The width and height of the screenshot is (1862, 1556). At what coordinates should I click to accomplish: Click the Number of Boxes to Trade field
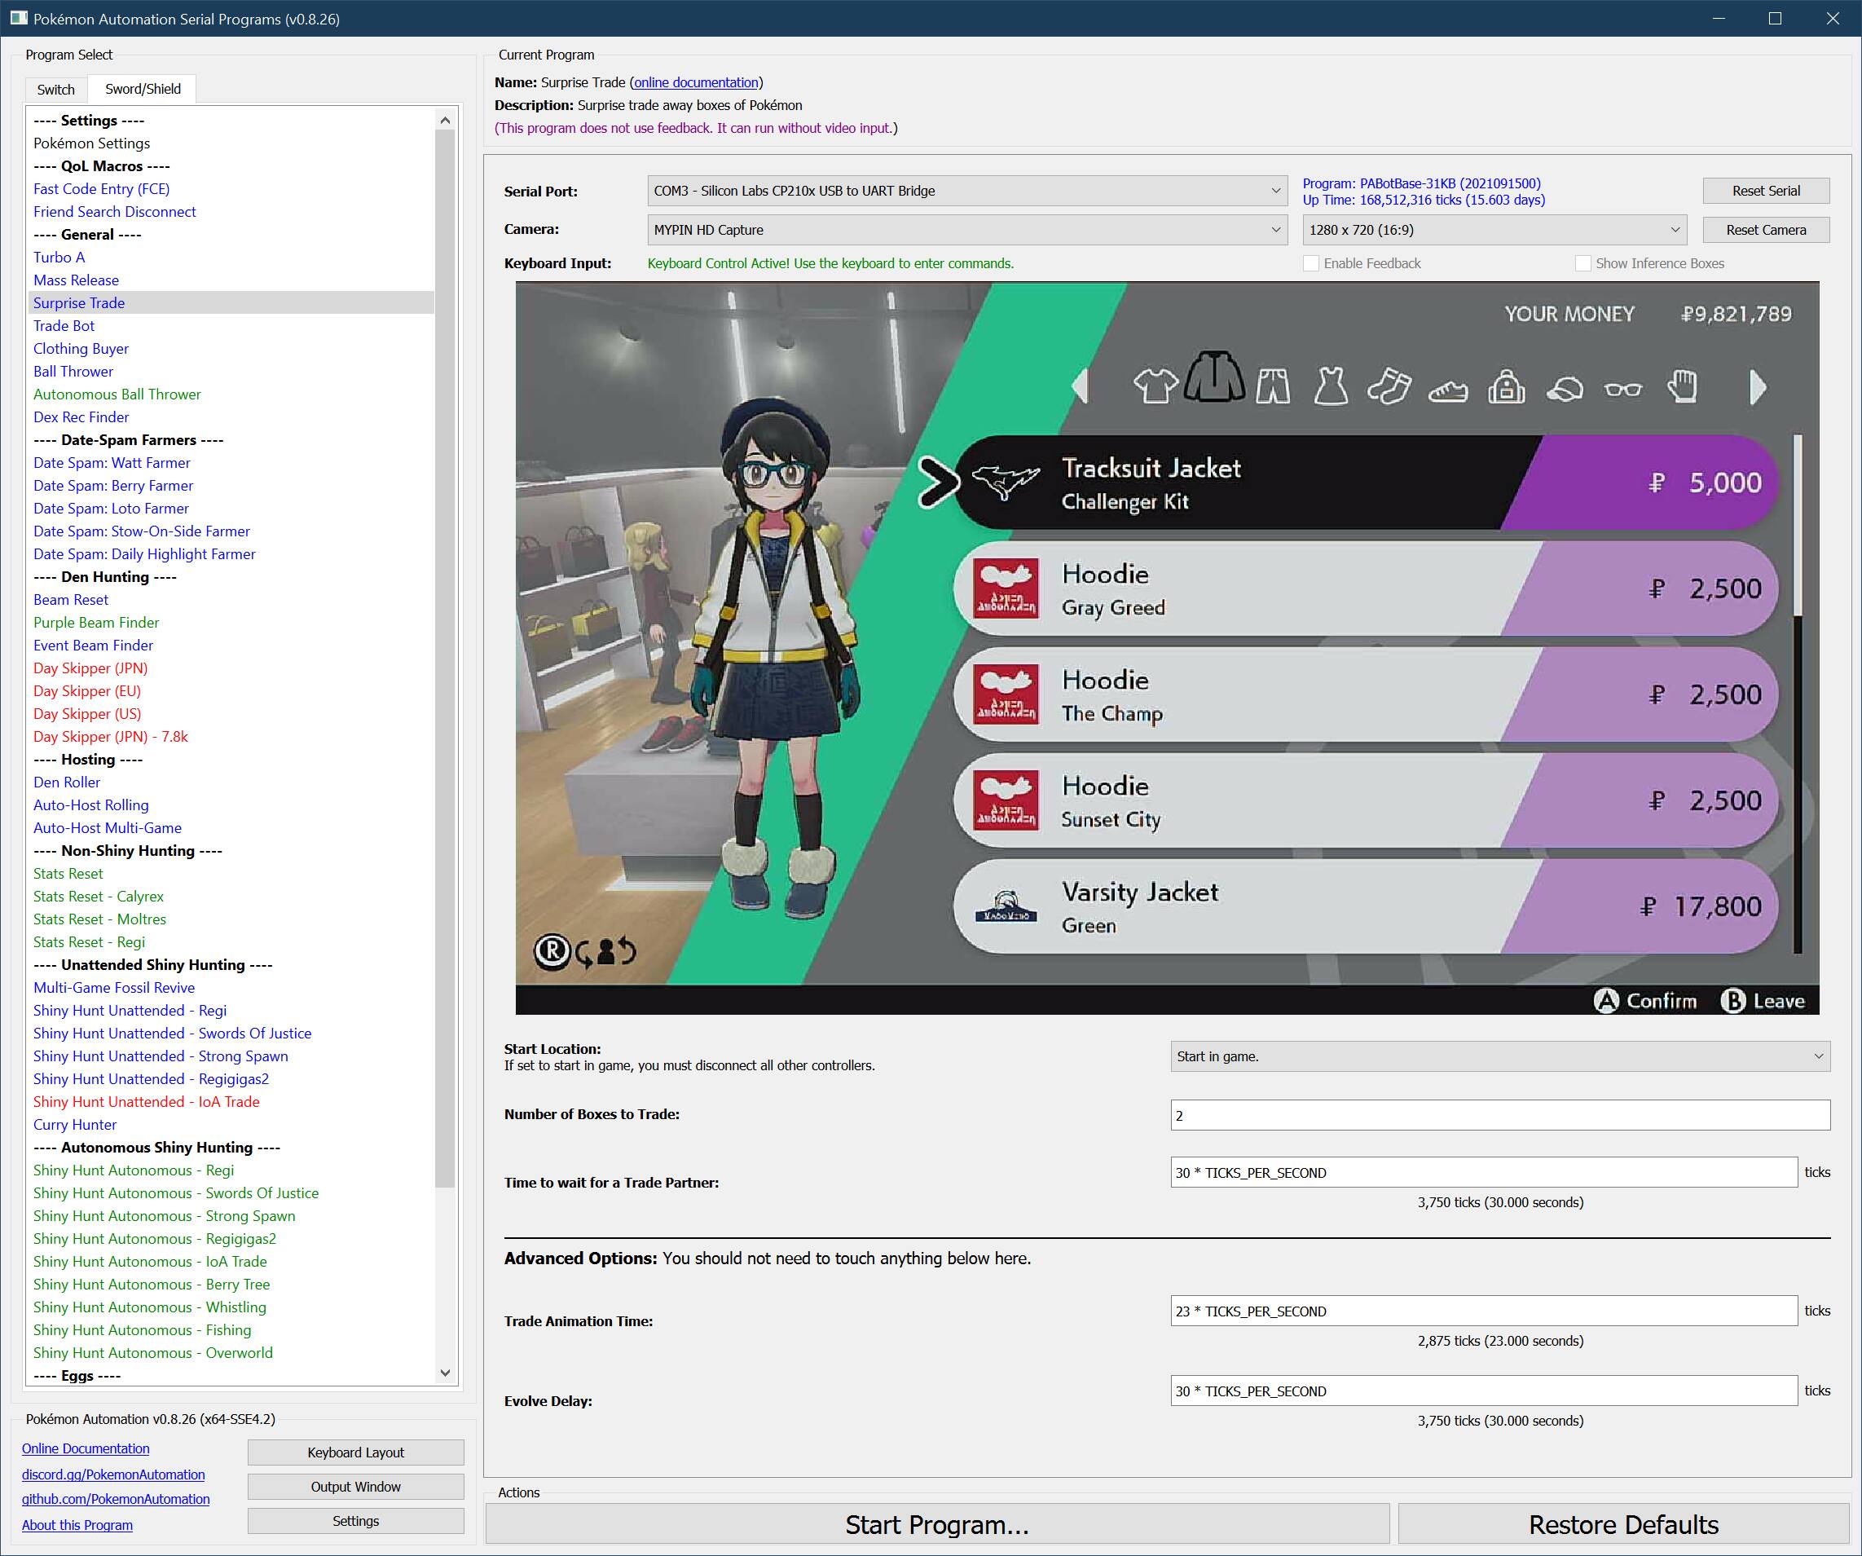click(1499, 1115)
